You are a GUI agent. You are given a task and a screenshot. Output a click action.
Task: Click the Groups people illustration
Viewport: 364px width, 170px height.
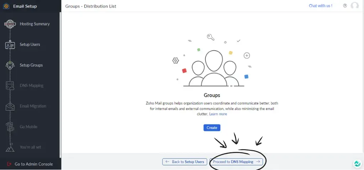coord(214,69)
